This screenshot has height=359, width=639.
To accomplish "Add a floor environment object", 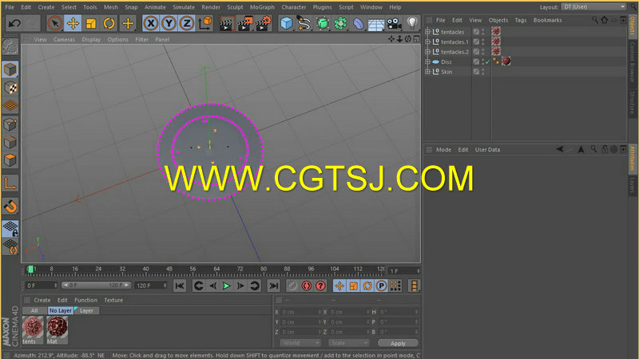I will tap(375, 23).
